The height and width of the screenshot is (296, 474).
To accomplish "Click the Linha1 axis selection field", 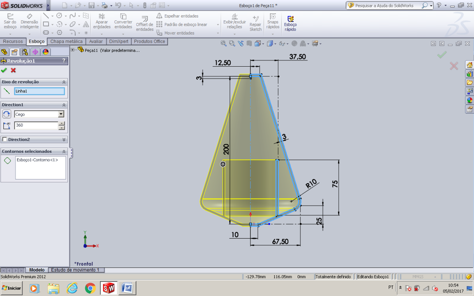I will pyautogui.click(x=39, y=91).
